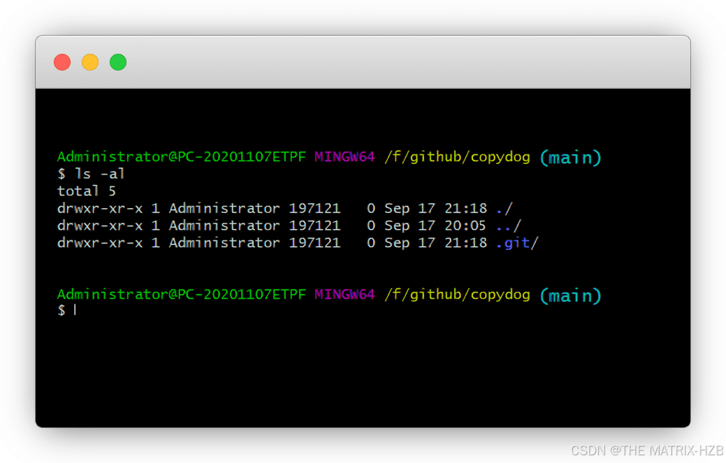
Task: Click 'Administrator' owner on the './' row
Action: [x=224, y=209]
